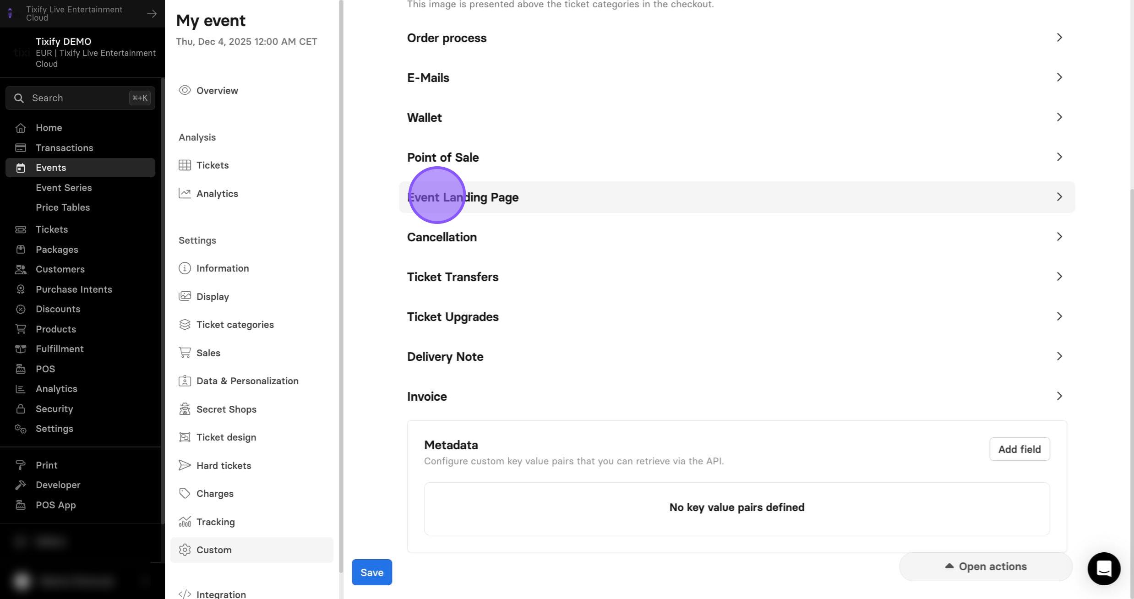
Task: Open the Event Landing Page section
Action: (x=736, y=197)
